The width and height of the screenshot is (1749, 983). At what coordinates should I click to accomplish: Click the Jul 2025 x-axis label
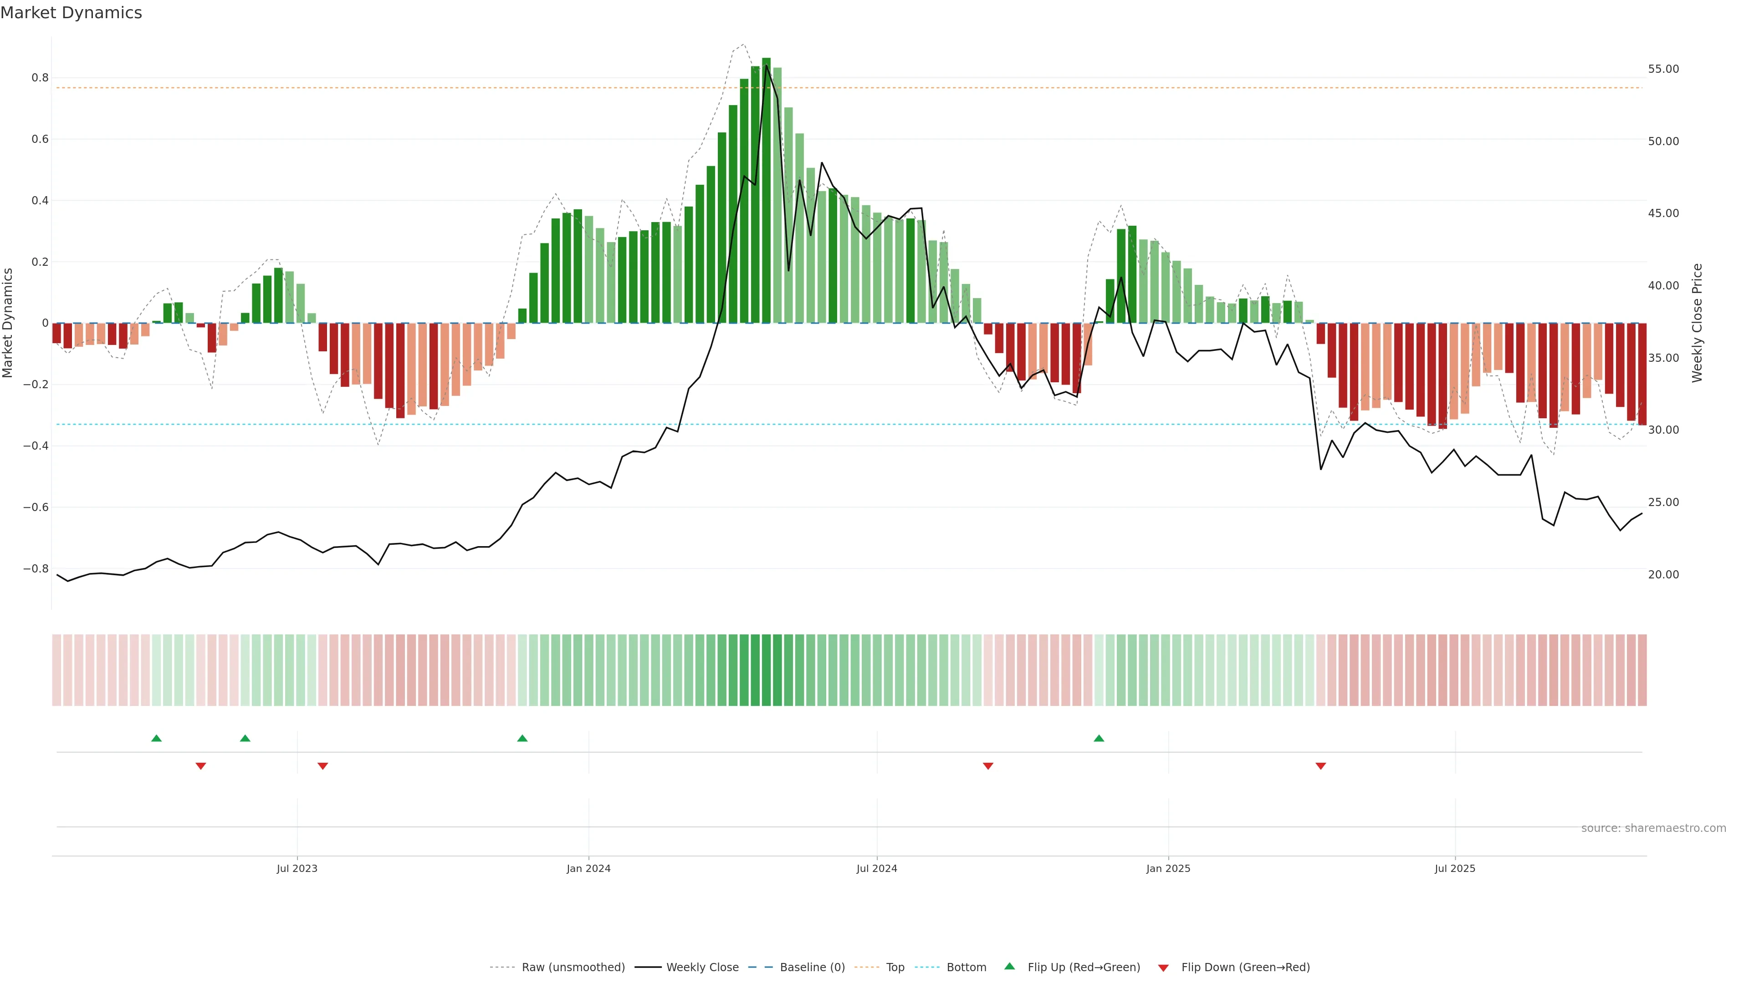coord(1454,868)
